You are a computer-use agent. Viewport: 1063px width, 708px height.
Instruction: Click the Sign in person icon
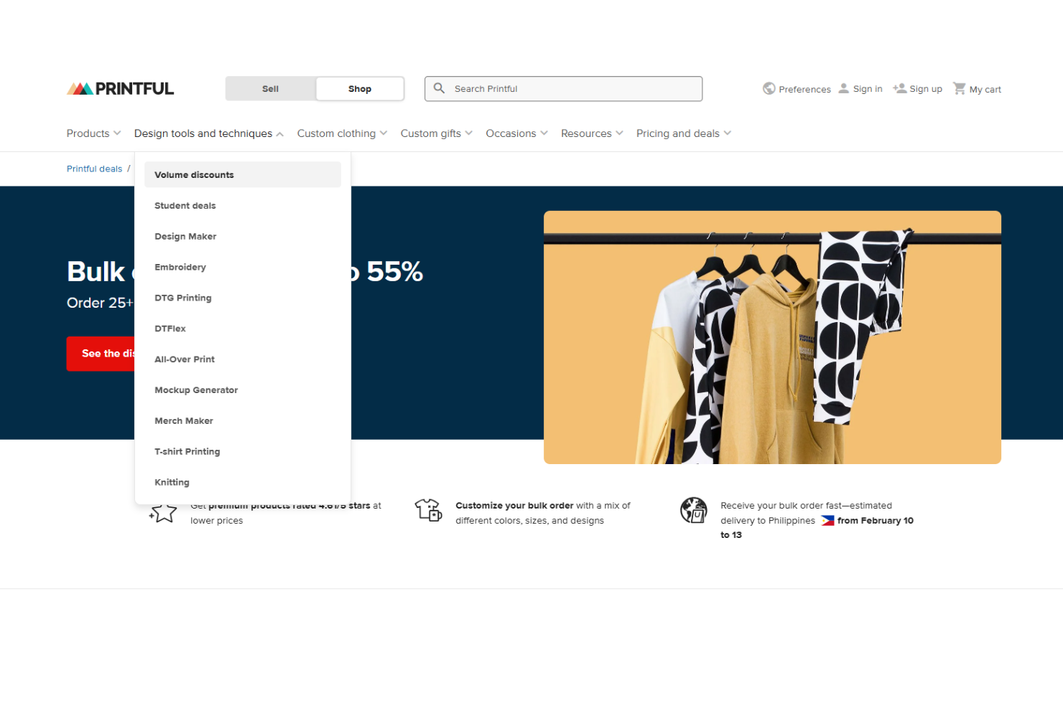(845, 88)
